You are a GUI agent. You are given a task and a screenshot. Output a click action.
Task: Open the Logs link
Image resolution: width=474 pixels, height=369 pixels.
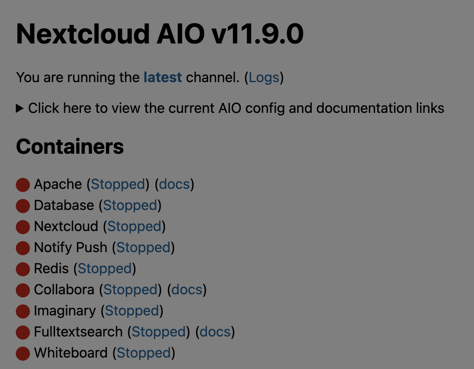pos(264,78)
